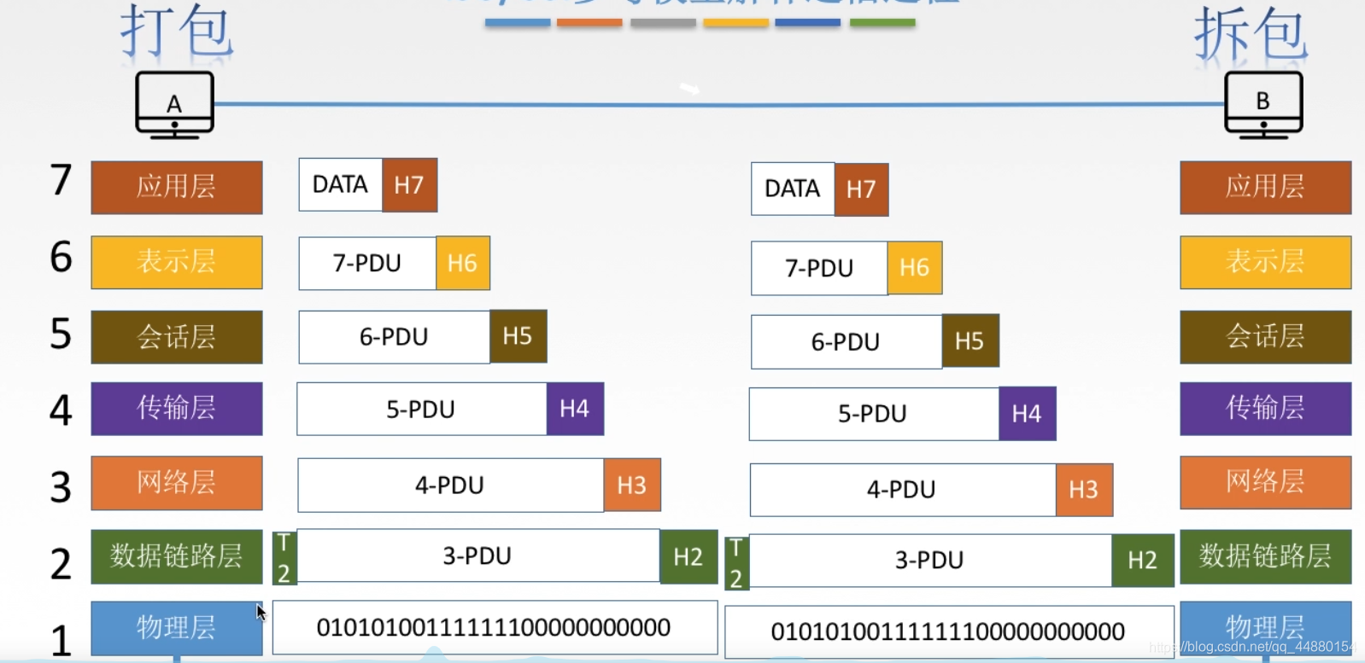The height and width of the screenshot is (663, 1365).
Task: Click the T2 trailer in host A's stack
Action: click(x=284, y=558)
